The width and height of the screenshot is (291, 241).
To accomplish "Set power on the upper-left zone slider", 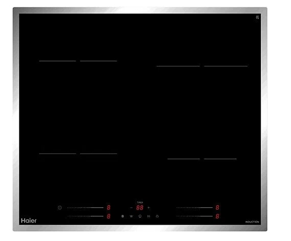I will click(86, 208).
